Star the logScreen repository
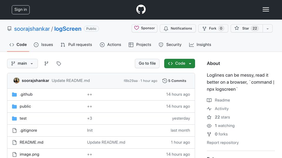This screenshot has height=158, width=282. pyautogui.click(x=246, y=28)
